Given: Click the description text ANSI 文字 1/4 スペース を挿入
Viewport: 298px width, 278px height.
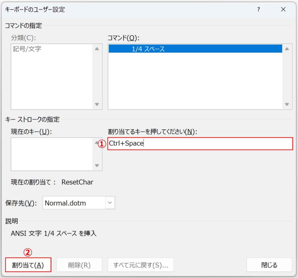Looking at the screenshot, I should click(54, 233).
